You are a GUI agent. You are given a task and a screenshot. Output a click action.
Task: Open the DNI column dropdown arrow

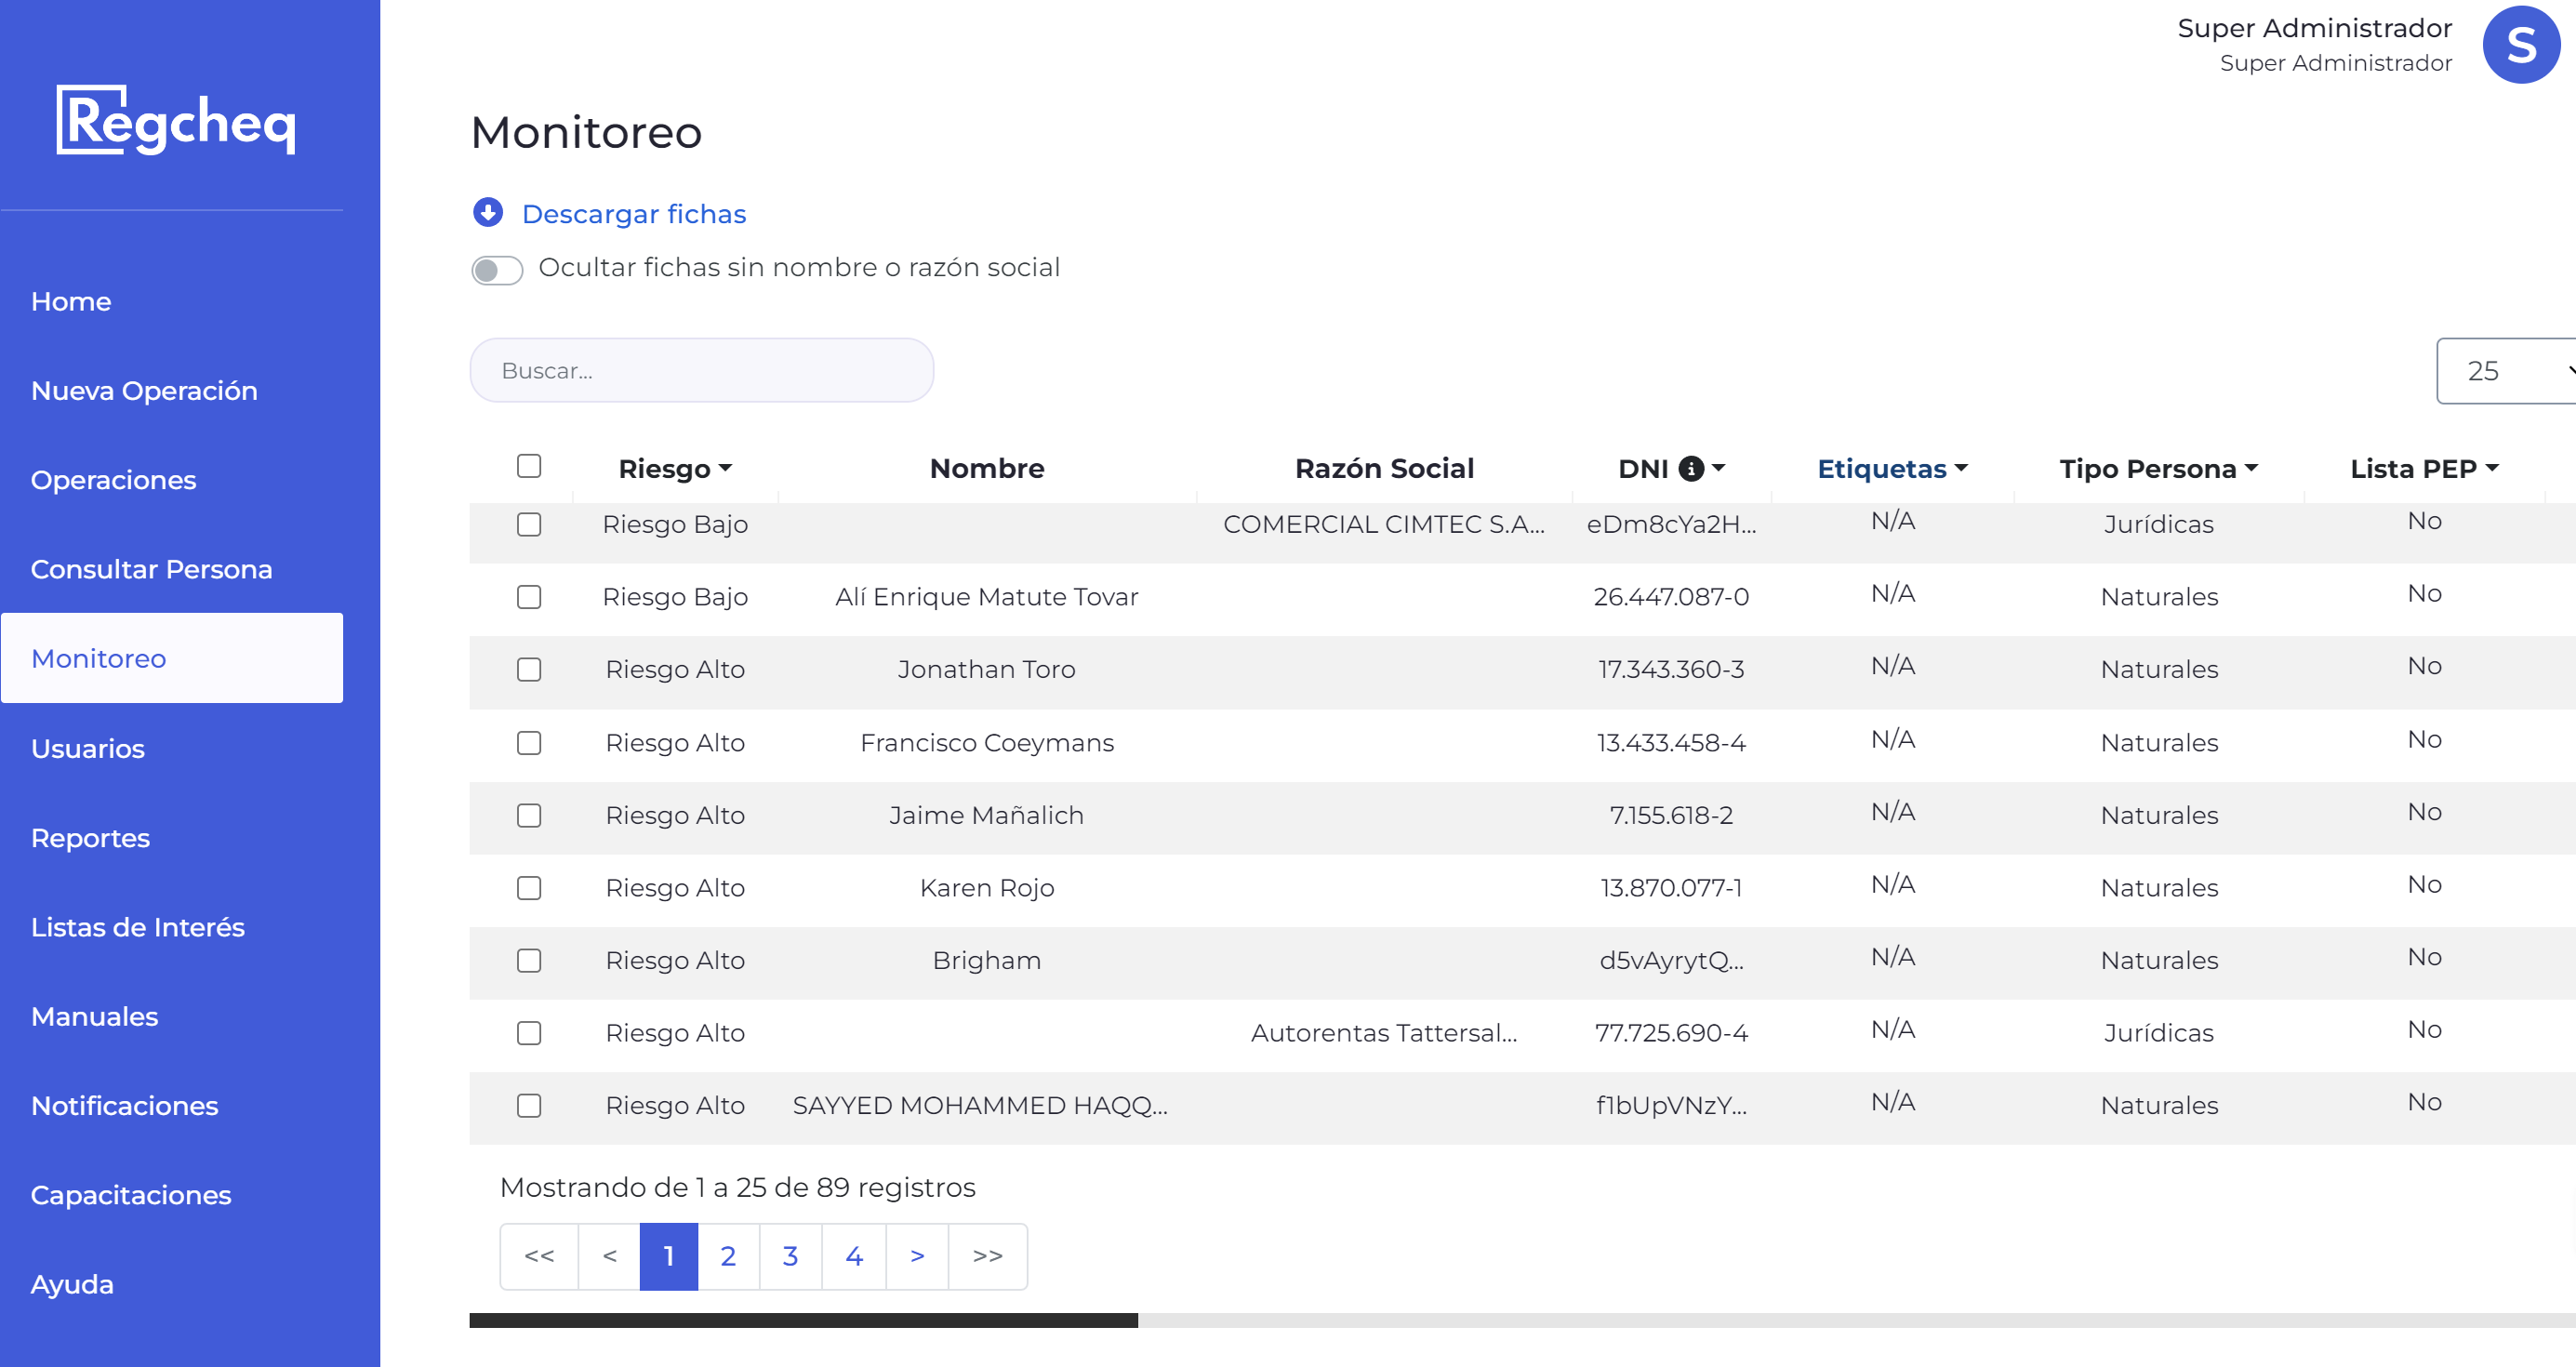pyautogui.click(x=1718, y=468)
